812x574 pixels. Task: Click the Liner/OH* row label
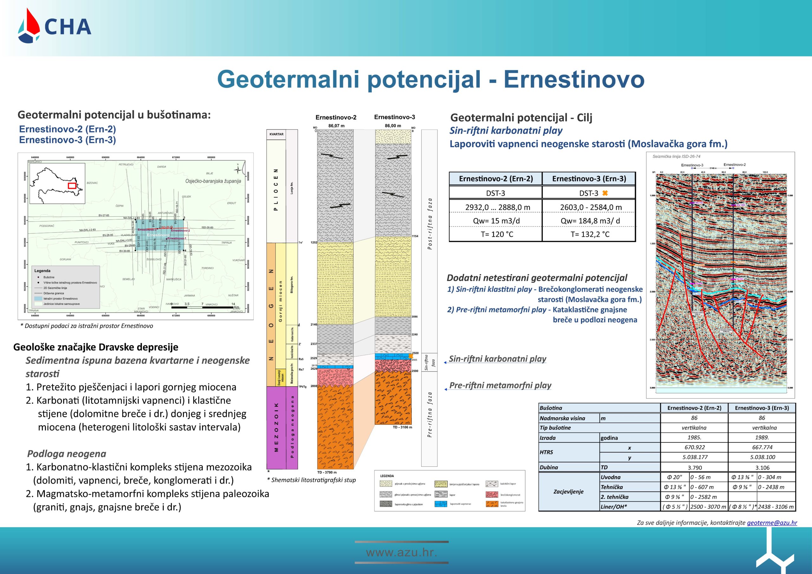click(630, 506)
